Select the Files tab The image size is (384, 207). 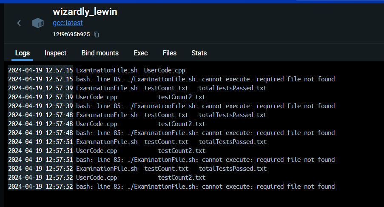[x=170, y=53]
